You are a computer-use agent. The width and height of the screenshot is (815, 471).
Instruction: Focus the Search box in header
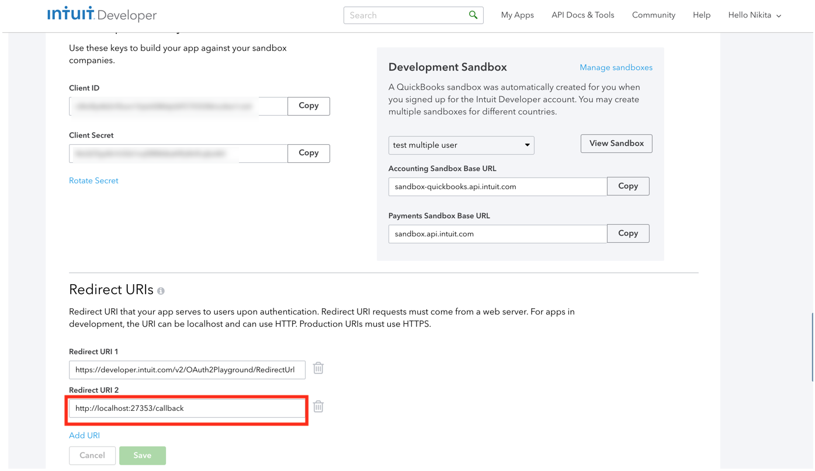point(413,15)
